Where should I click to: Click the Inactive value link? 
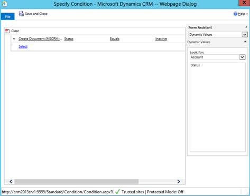[x=161, y=39]
